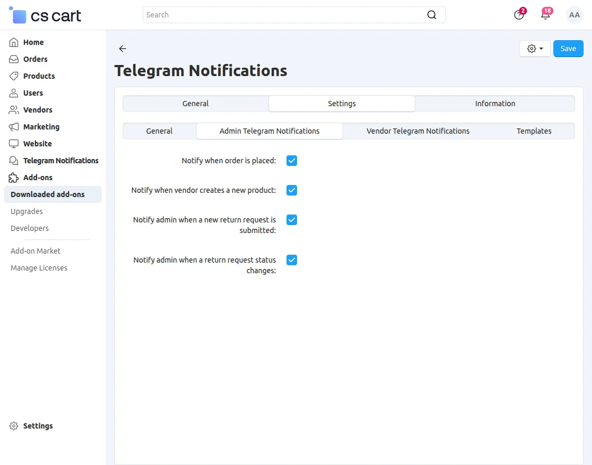Save the Telegram Notifications settings
This screenshot has height=465, width=592.
click(568, 49)
